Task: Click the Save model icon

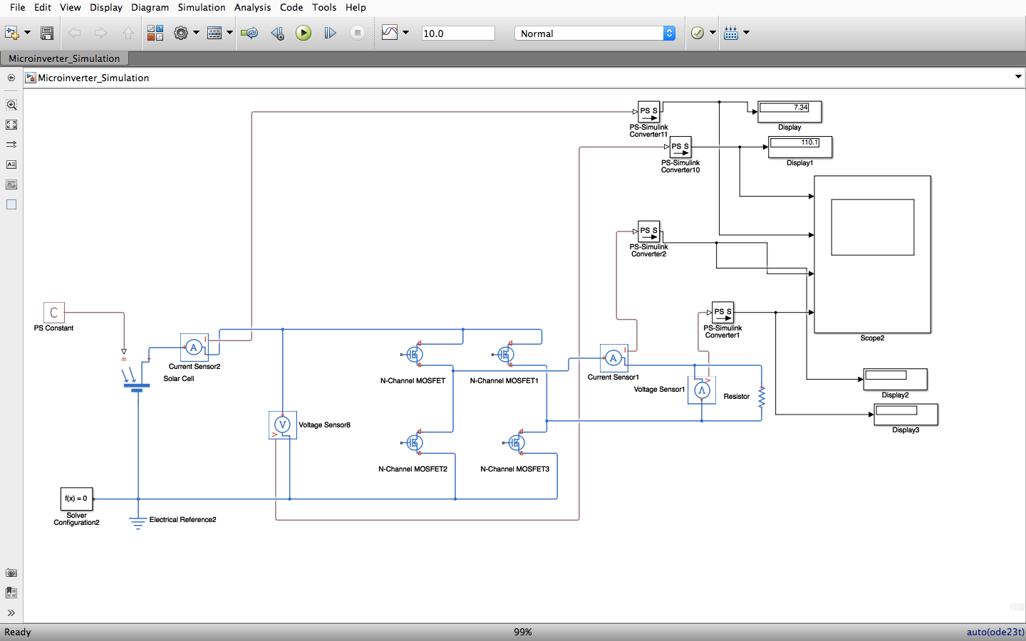Action: (46, 33)
